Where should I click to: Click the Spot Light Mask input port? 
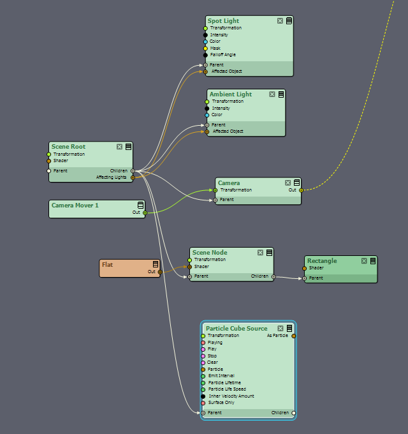[205, 49]
